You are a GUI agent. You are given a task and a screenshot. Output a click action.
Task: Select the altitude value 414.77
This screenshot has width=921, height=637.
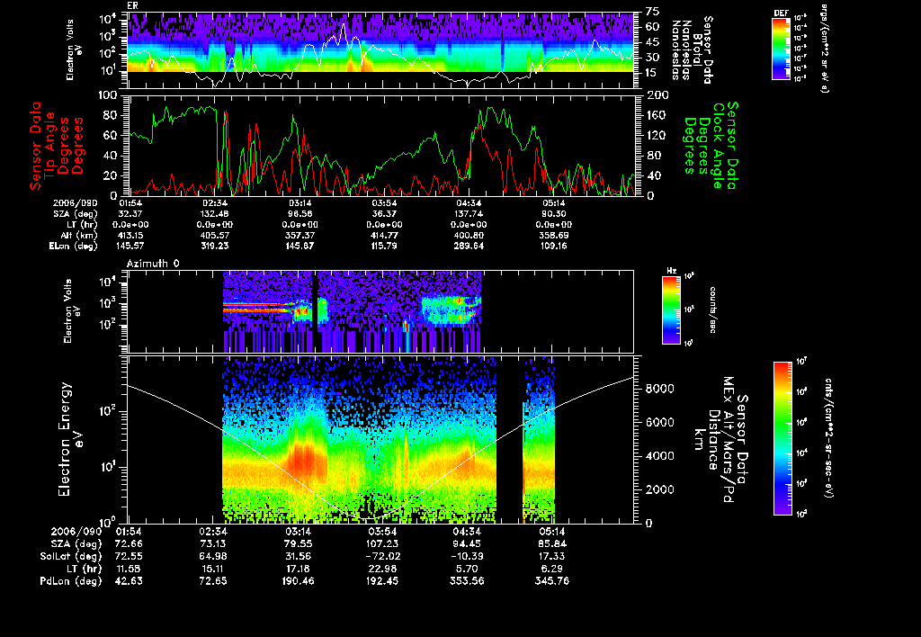tap(384, 235)
